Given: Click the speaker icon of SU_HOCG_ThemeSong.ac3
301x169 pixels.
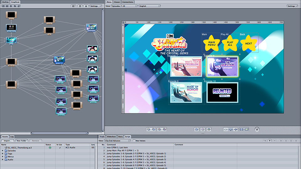Looking at the screenshot, I should click(6, 147).
